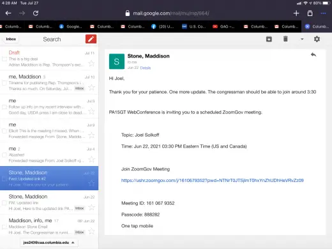Select checkbox for Abashed email

pyautogui.click(x=4, y=155)
